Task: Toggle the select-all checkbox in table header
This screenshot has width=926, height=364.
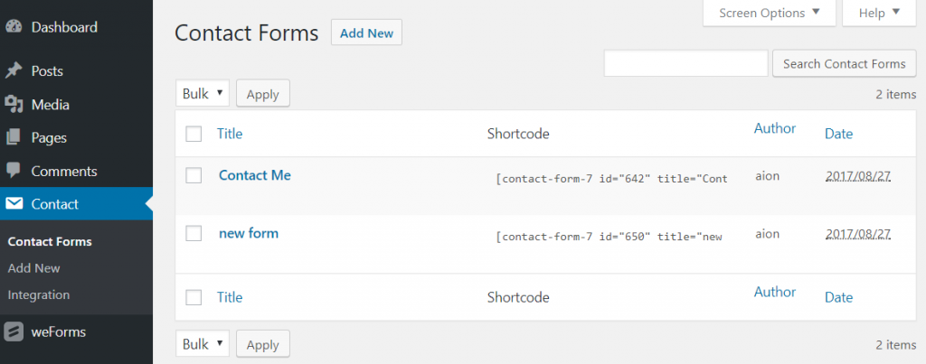Action: click(194, 134)
